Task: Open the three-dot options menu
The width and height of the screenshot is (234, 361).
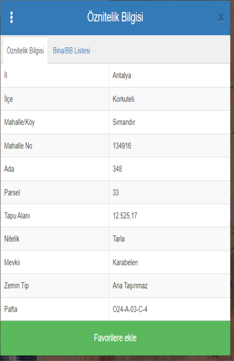Action: pos(12,17)
